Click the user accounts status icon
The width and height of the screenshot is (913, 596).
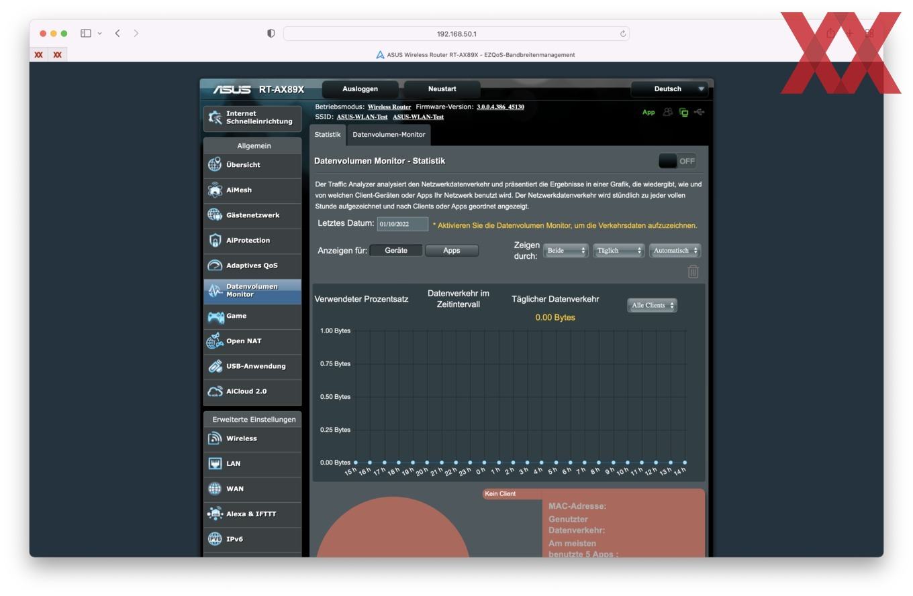coord(667,112)
